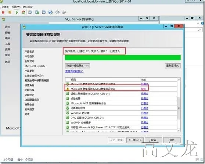205x164 pixels.
Task: Power on VM with green play icon
Action: (17, 13)
